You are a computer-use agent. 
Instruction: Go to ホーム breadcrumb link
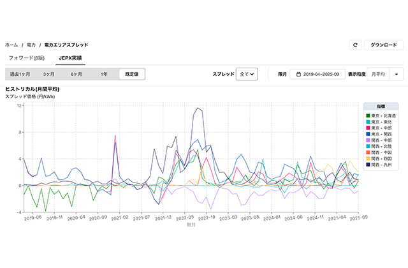pyautogui.click(x=11, y=45)
